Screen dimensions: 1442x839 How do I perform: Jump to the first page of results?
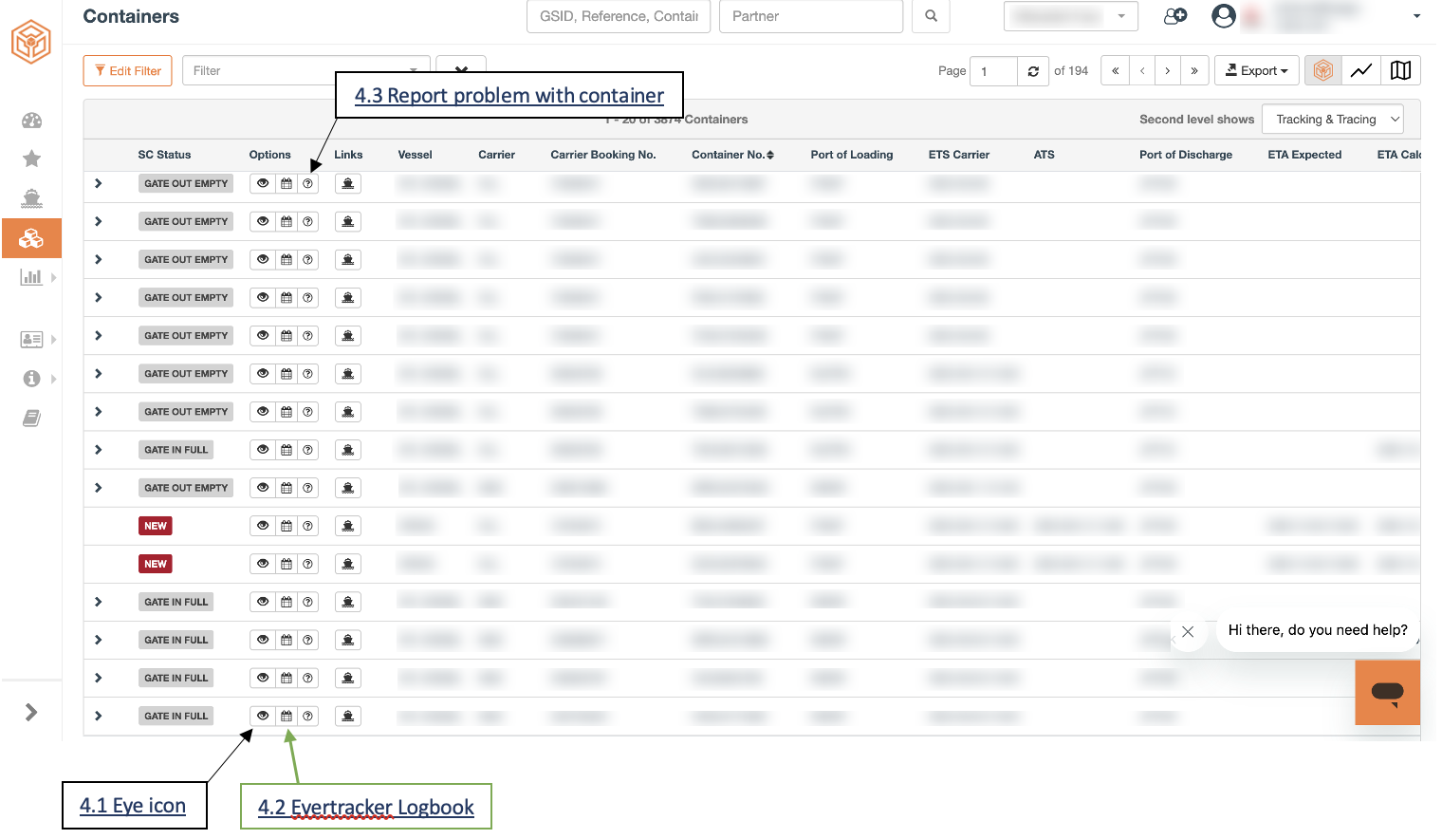(x=1115, y=71)
